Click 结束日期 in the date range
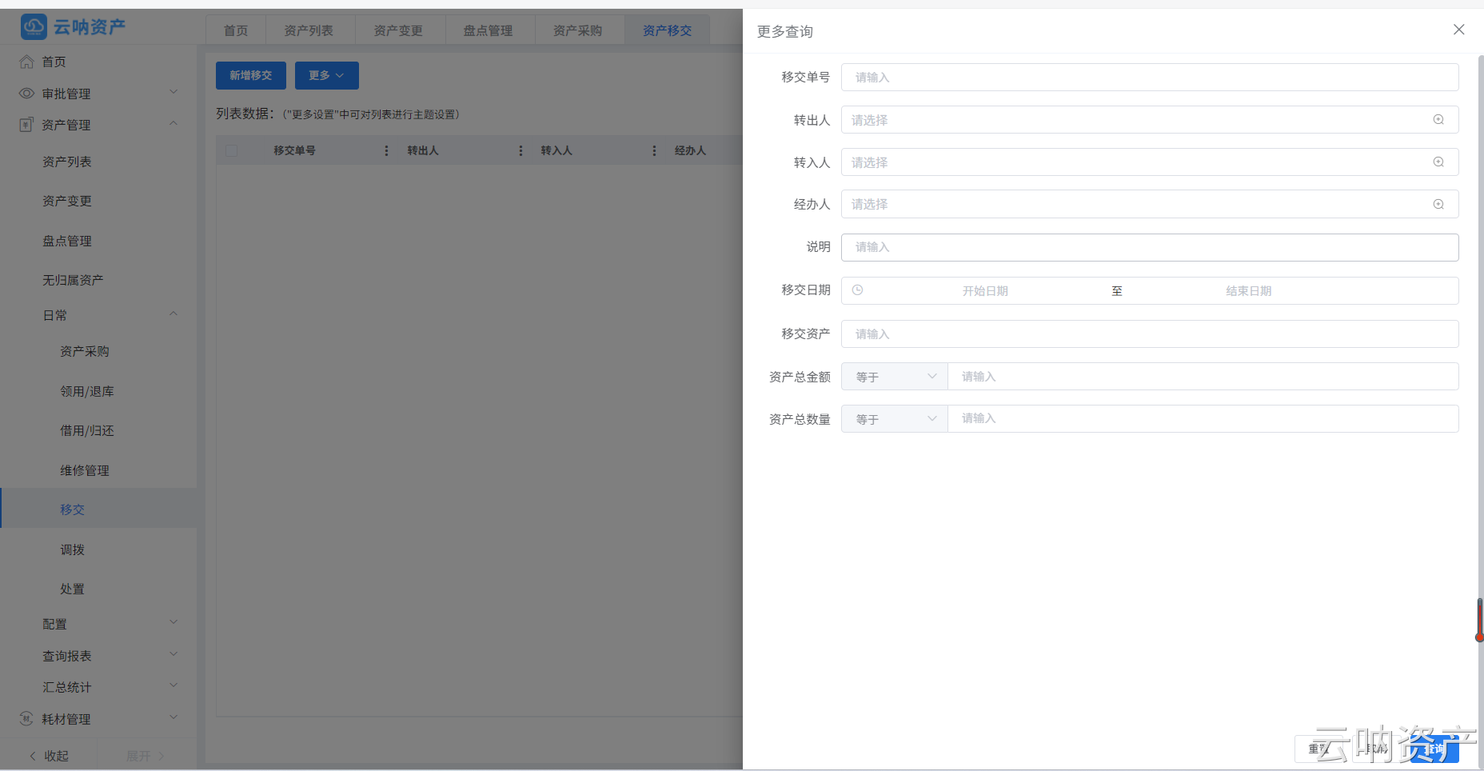The width and height of the screenshot is (1484, 771). click(1248, 291)
